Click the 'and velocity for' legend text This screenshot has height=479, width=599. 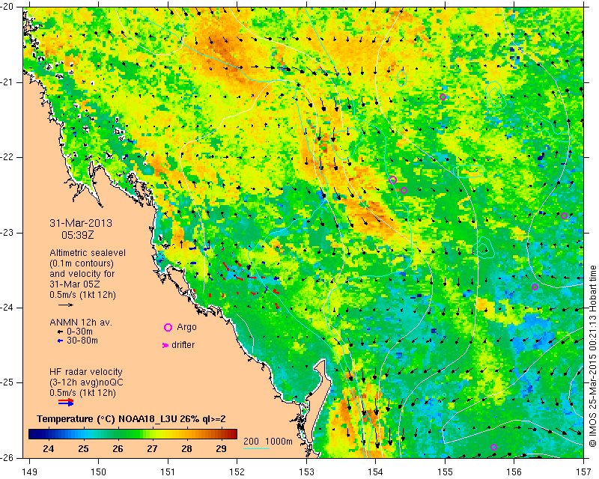click(82, 274)
